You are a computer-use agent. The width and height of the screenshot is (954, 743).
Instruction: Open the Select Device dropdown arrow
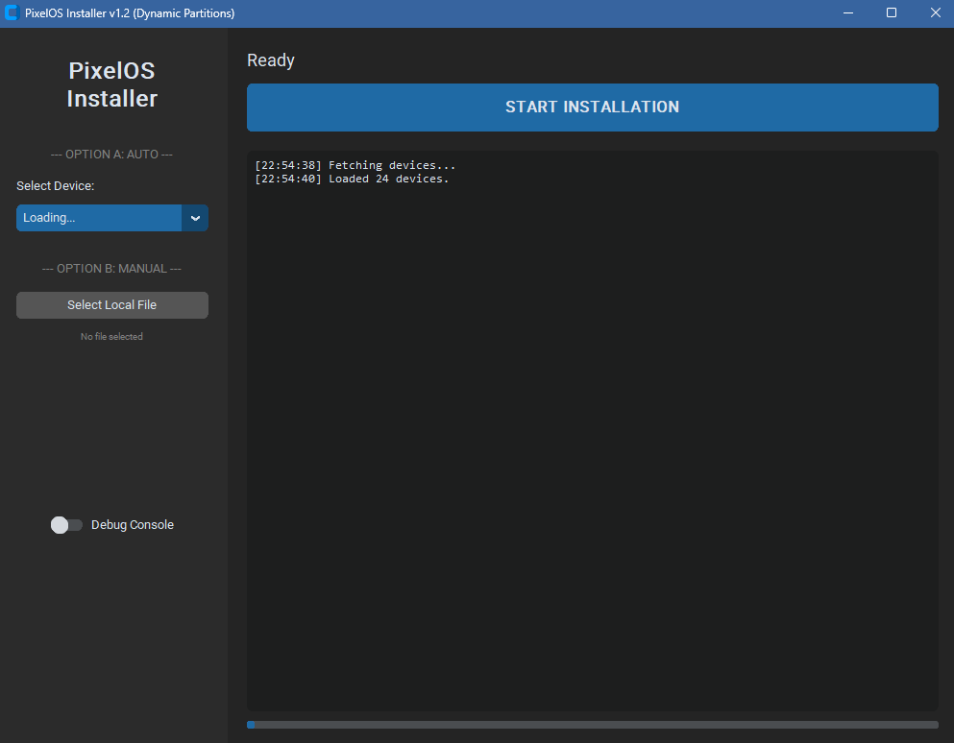pos(195,218)
